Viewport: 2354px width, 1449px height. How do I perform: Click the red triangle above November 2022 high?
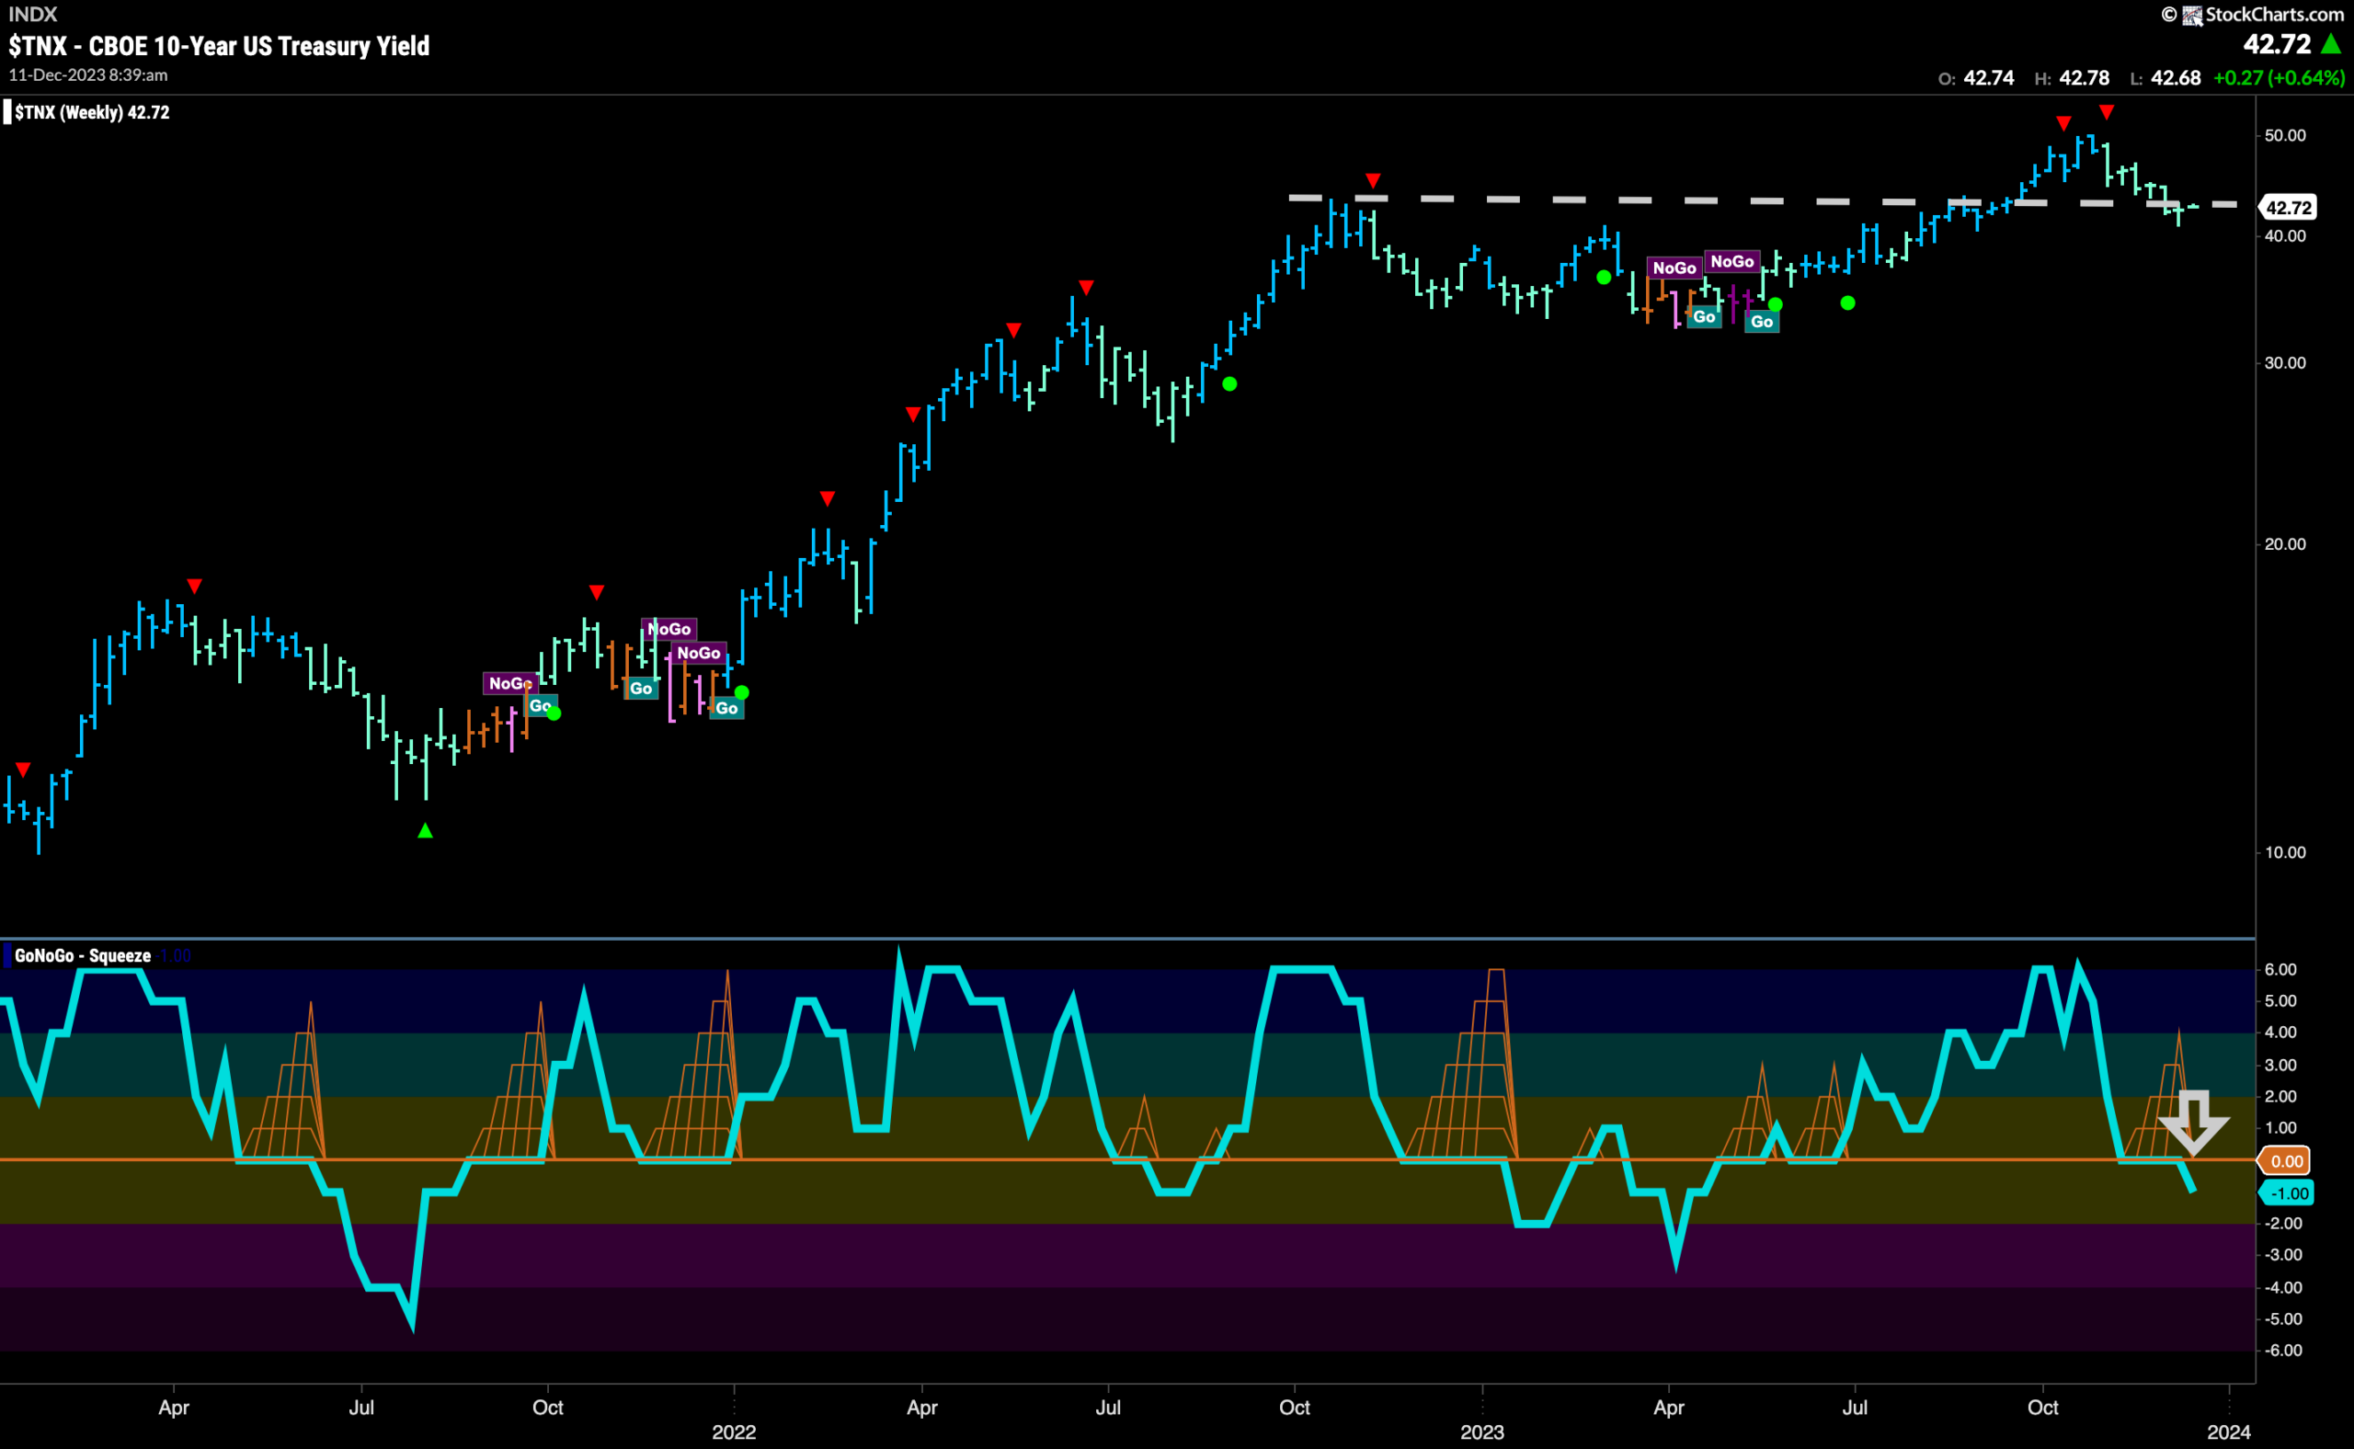coord(1374,181)
